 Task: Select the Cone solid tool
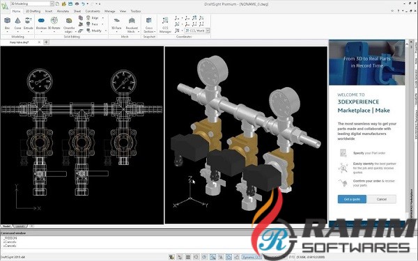[17, 23]
